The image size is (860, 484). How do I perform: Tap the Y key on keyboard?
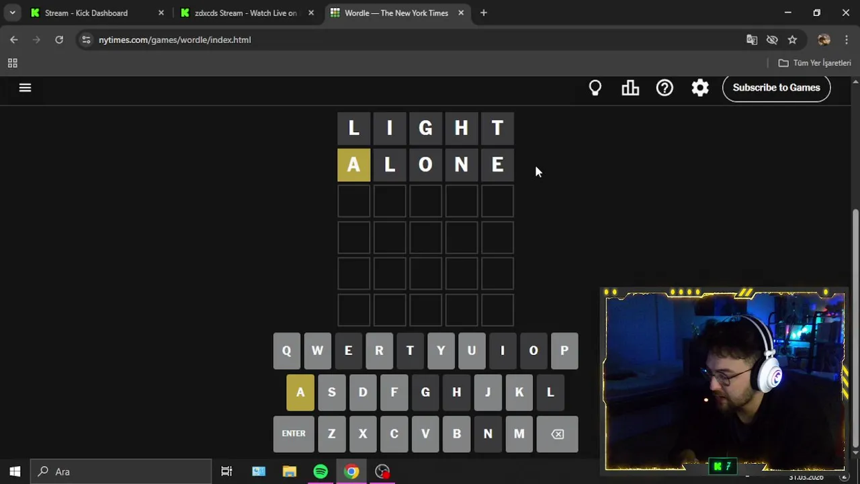pyautogui.click(x=441, y=350)
